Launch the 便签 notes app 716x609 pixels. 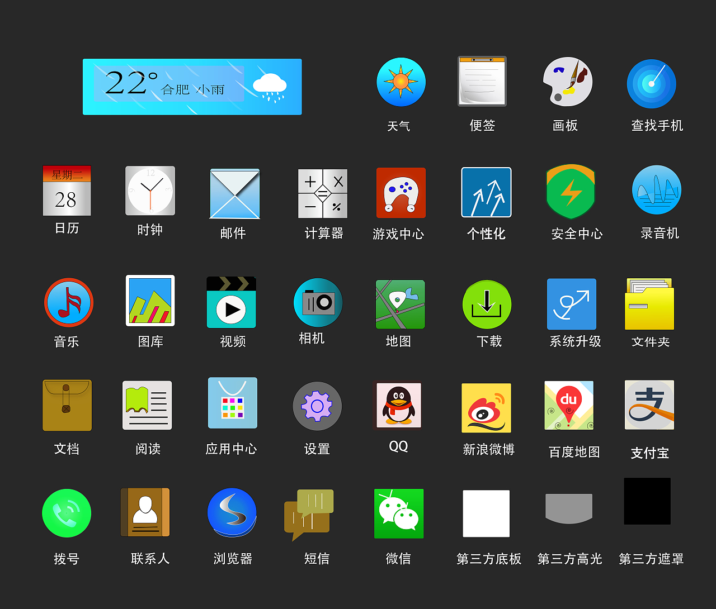482,82
